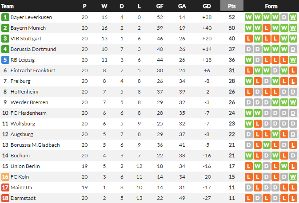Click Borussia Dortmund's green position 4 badge
299x203 pixels.
tap(5, 49)
